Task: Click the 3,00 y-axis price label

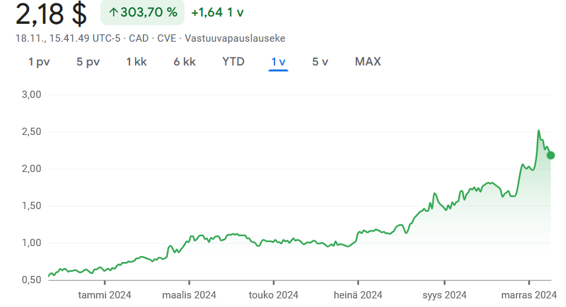Action: click(x=32, y=95)
